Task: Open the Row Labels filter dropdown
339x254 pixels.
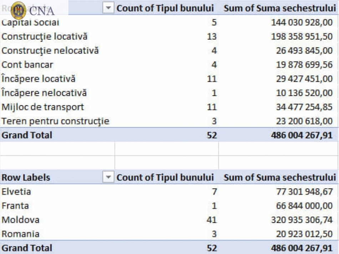Action: [108, 178]
